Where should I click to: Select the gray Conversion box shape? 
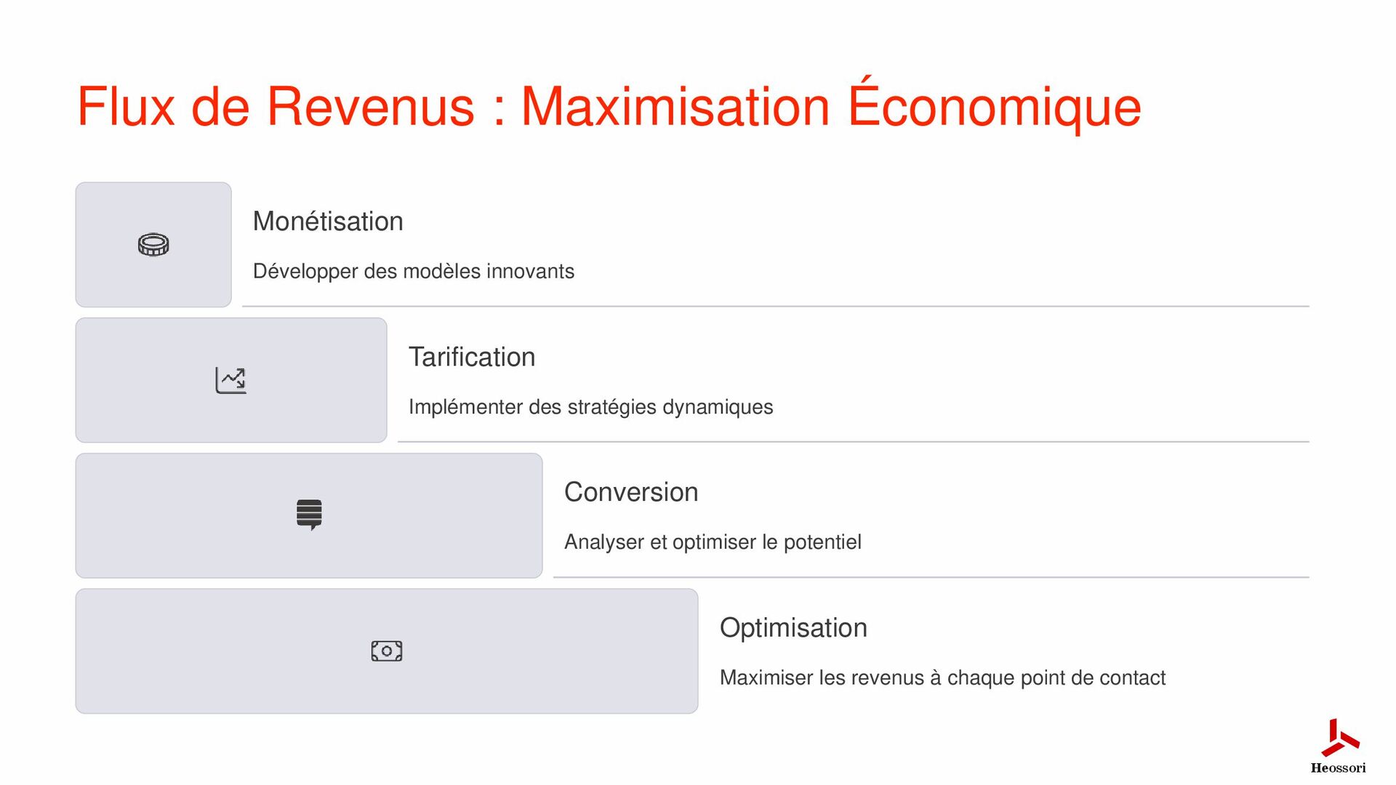pyautogui.click(x=309, y=516)
